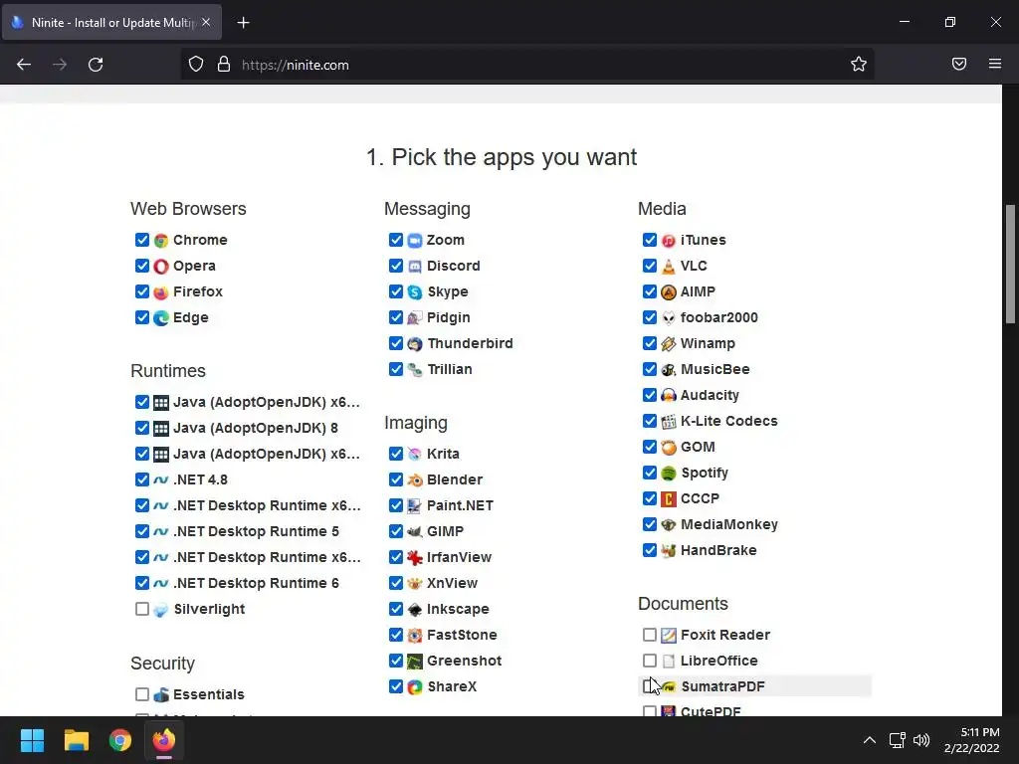
Task: Click the 'Audacity' label
Action: pos(710,395)
